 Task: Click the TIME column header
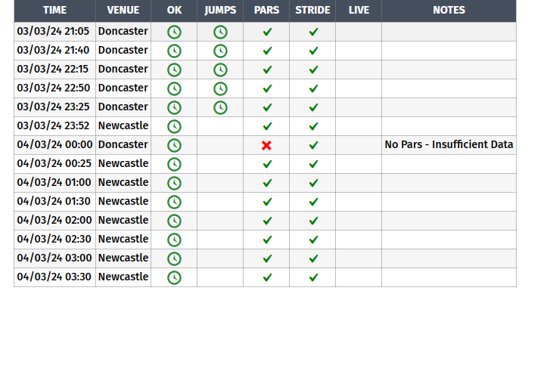pos(54,11)
